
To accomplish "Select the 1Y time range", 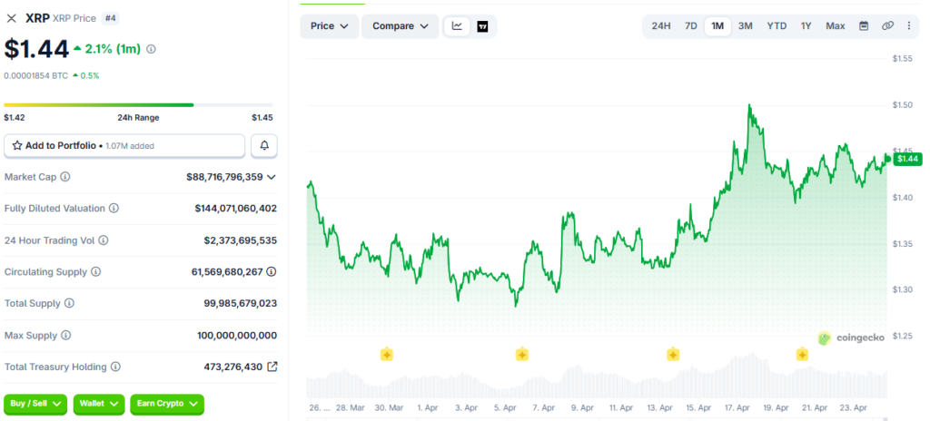I will point(806,26).
